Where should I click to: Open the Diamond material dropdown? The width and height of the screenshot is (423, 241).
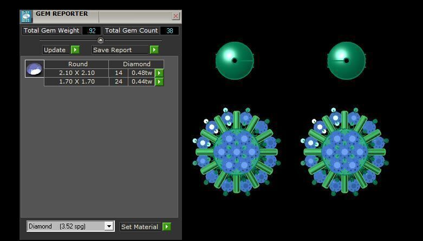pos(70,226)
